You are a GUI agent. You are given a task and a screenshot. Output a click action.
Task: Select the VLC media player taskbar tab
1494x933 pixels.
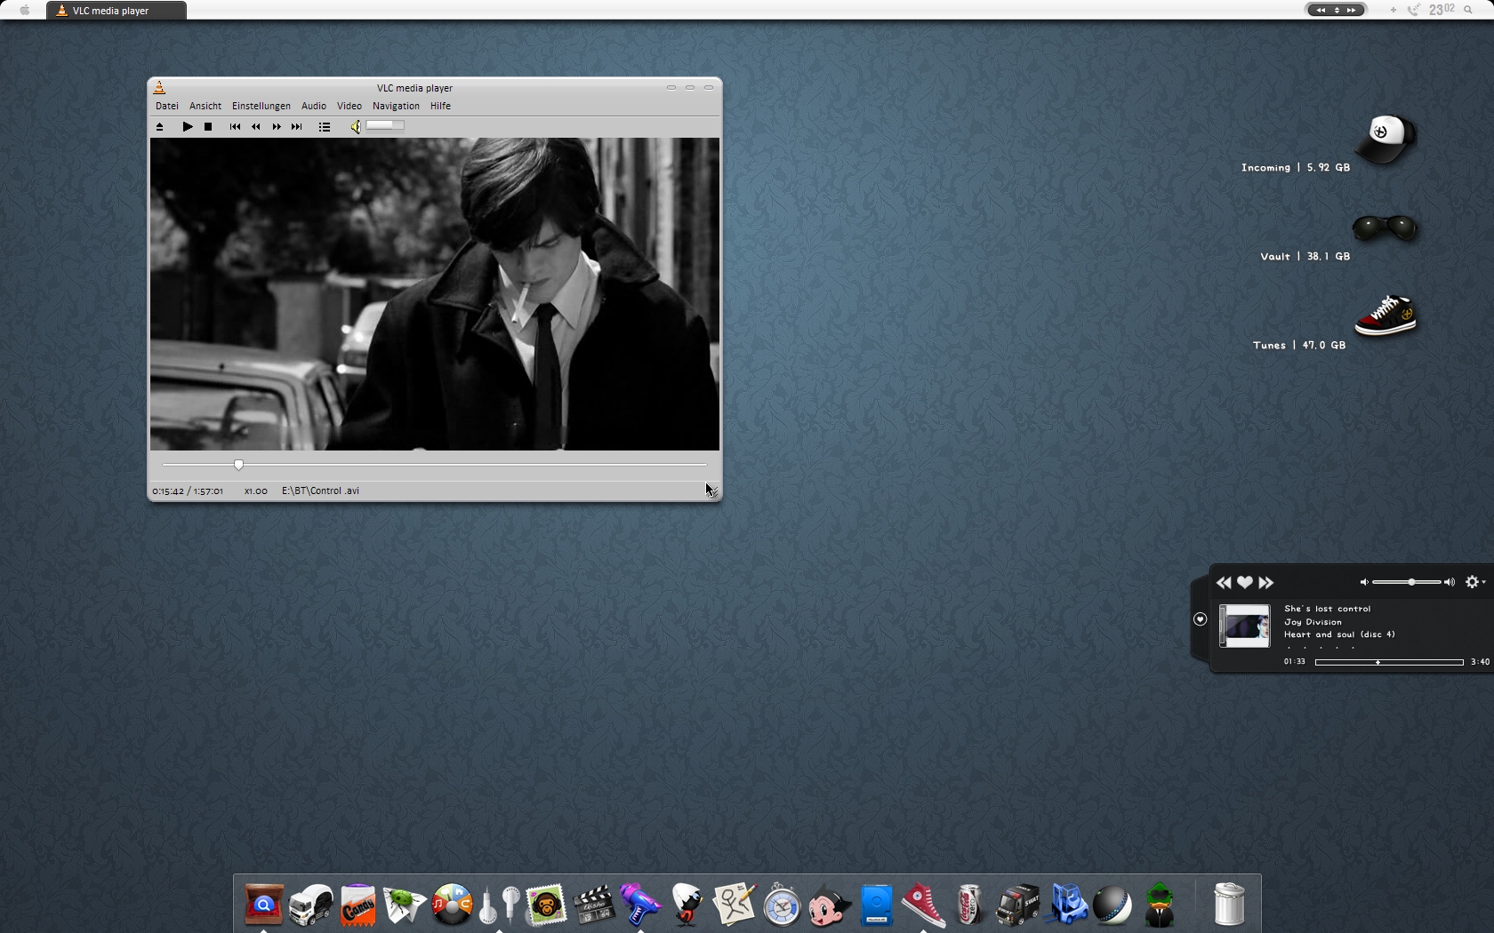(116, 11)
